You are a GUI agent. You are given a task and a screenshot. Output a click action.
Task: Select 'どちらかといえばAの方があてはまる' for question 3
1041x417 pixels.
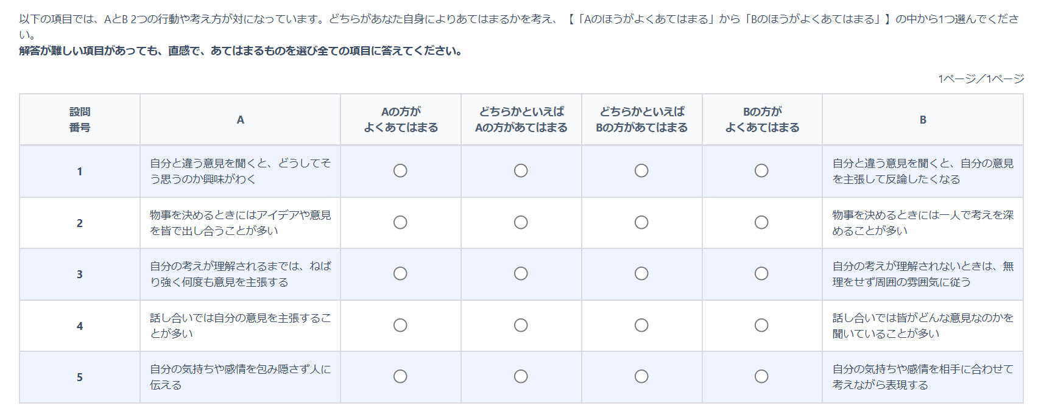pos(521,273)
